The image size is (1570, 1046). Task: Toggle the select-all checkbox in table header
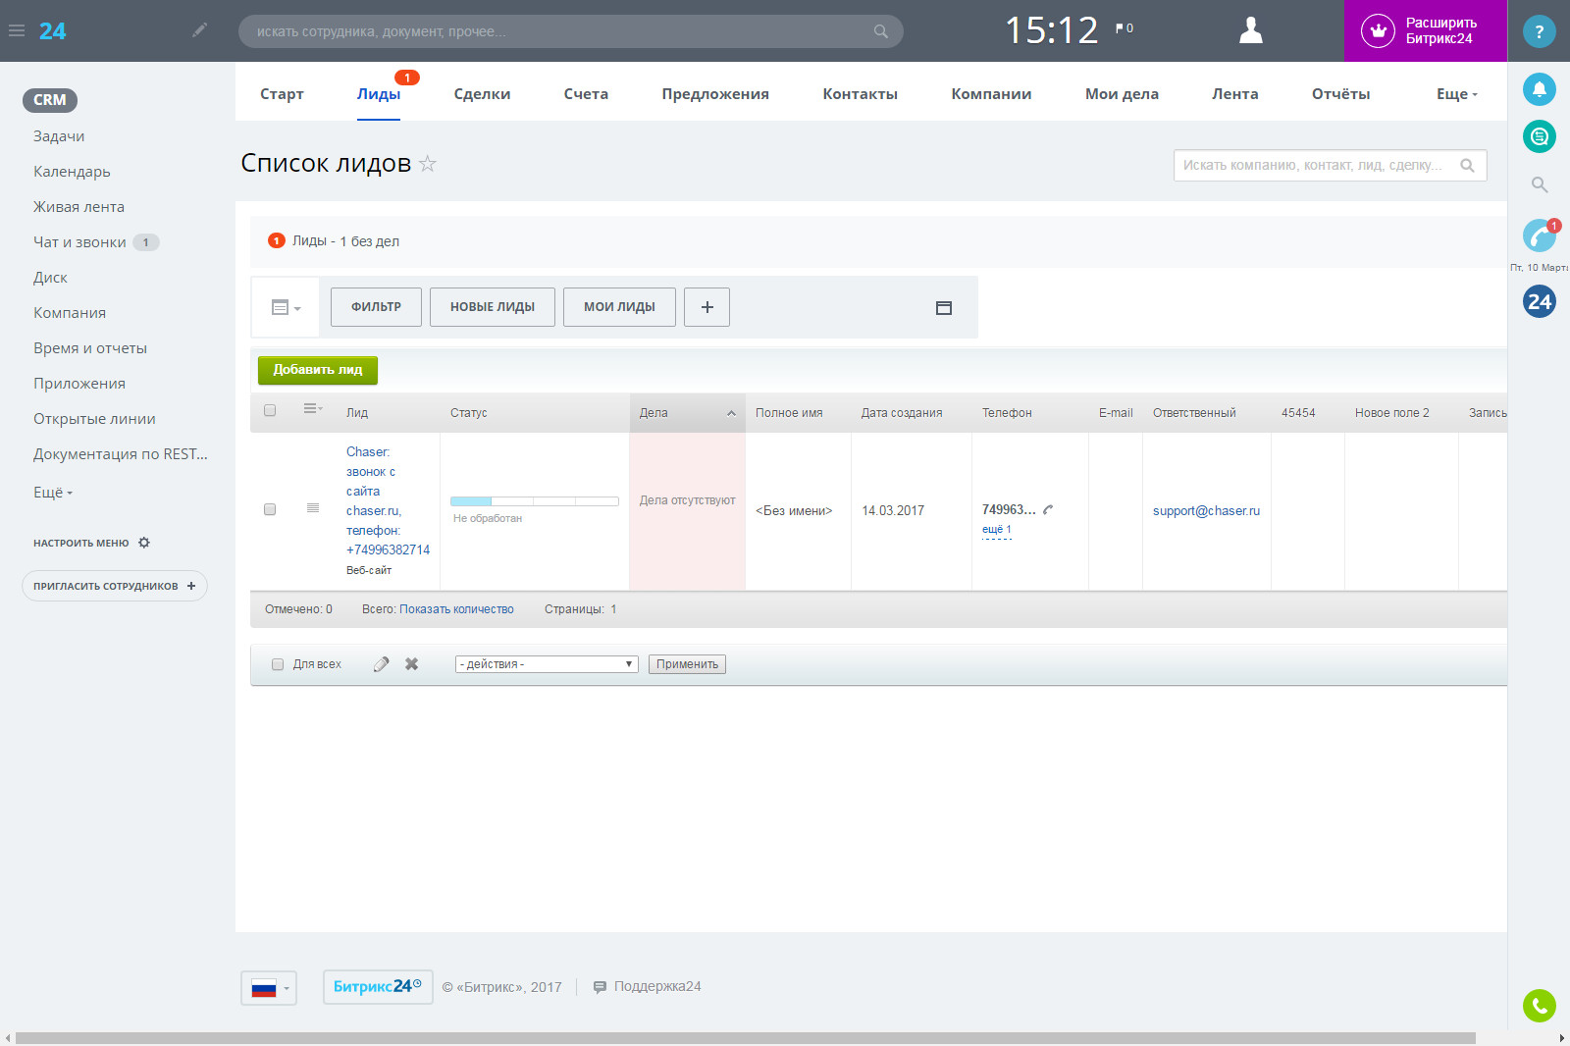pyautogui.click(x=270, y=411)
